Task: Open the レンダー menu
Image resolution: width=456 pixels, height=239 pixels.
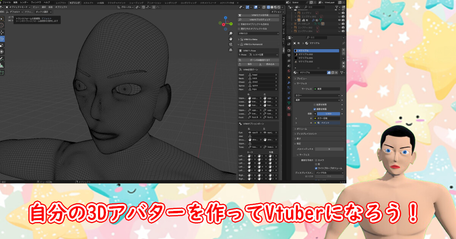Action: [x=24, y=2]
